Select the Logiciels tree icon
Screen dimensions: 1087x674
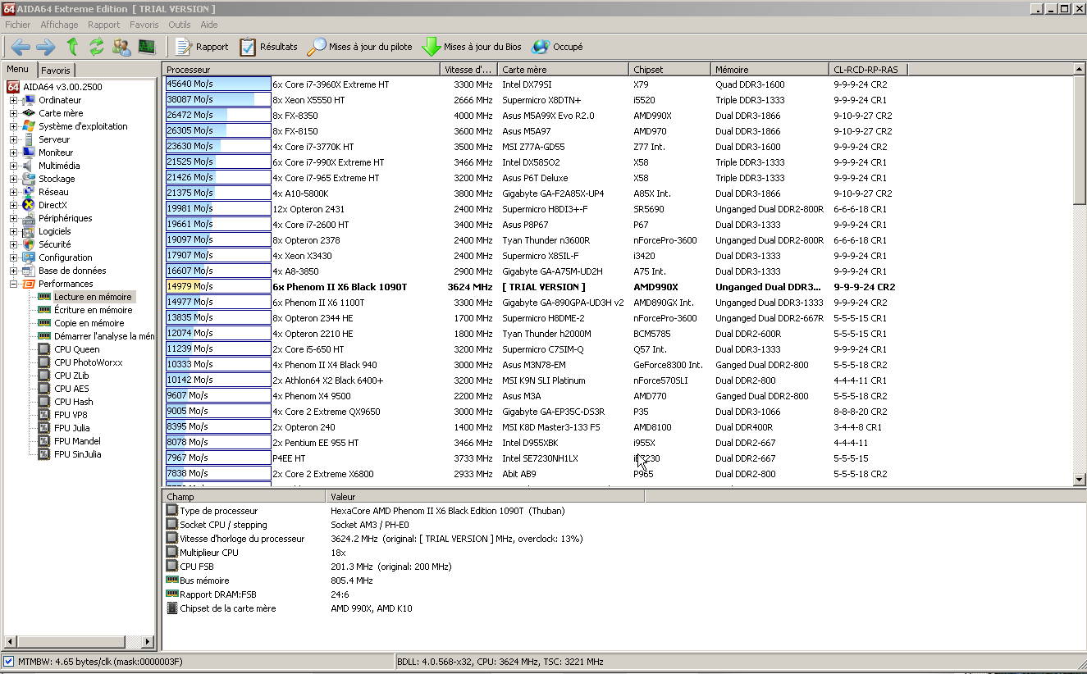pos(29,231)
